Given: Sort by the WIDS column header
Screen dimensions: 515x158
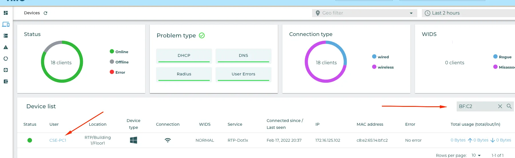Looking at the screenshot, I should coord(205,124).
